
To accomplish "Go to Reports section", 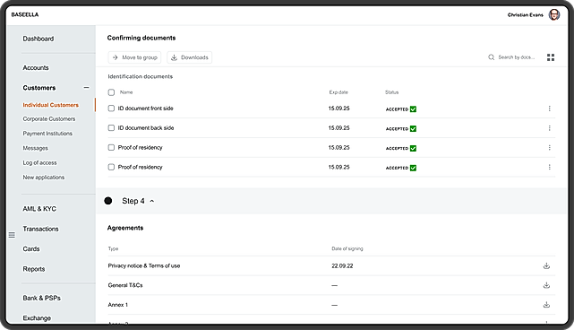I will 34,269.
